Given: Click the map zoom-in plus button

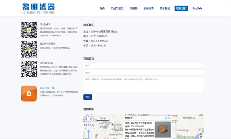Looking at the screenshot, I should point(88,125).
